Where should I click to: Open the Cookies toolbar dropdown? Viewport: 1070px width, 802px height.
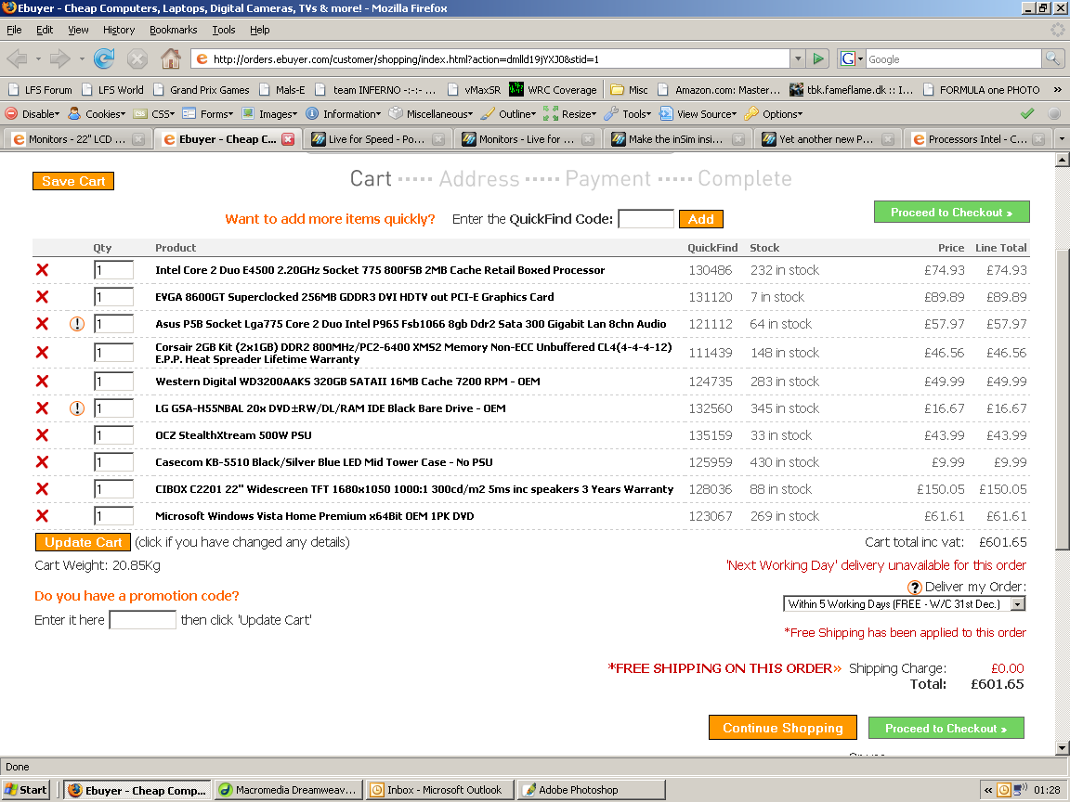[x=97, y=114]
